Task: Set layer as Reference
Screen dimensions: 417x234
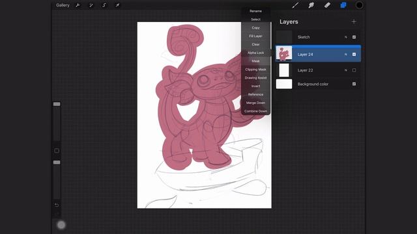Action: [x=255, y=94]
